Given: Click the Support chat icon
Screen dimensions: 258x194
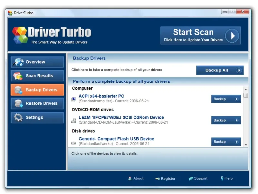Looking at the screenshot, I should pyautogui.click(x=191, y=178).
